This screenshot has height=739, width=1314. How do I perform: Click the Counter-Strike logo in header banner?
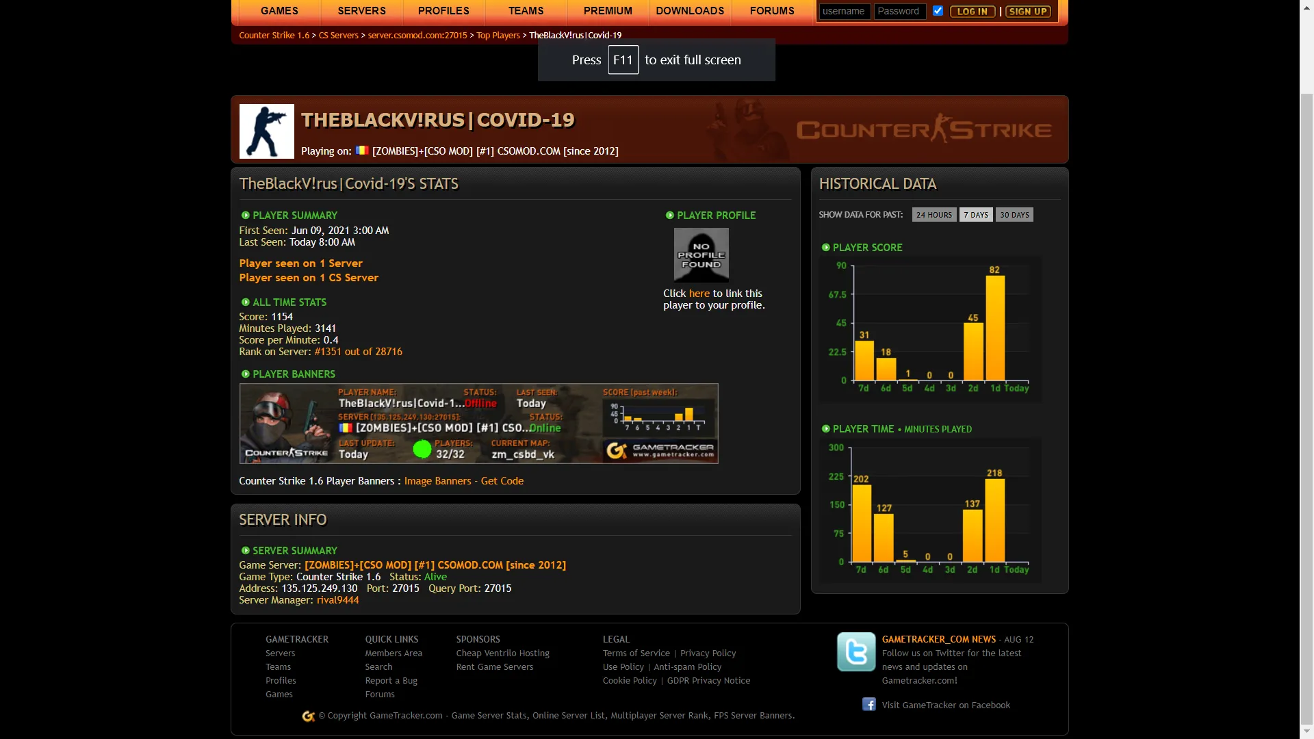click(x=924, y=129)
